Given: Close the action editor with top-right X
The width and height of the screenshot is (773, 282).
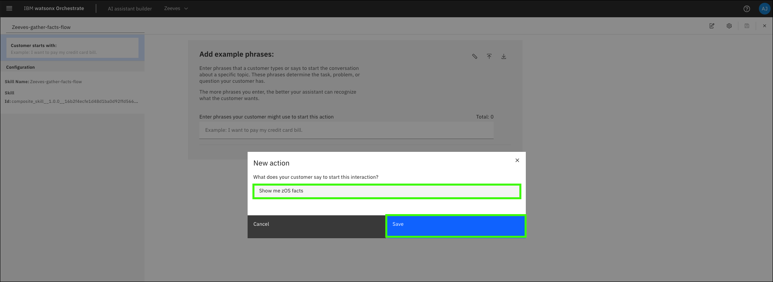Looking at the screenshot, I should [765, 26].
